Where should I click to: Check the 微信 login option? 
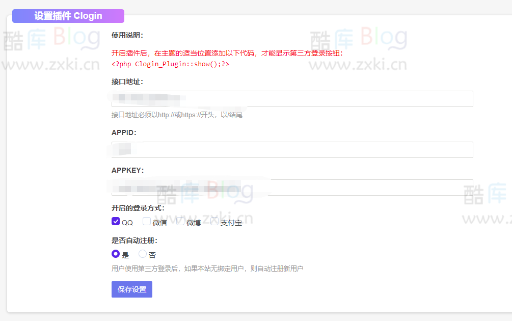tap(146, 221)
